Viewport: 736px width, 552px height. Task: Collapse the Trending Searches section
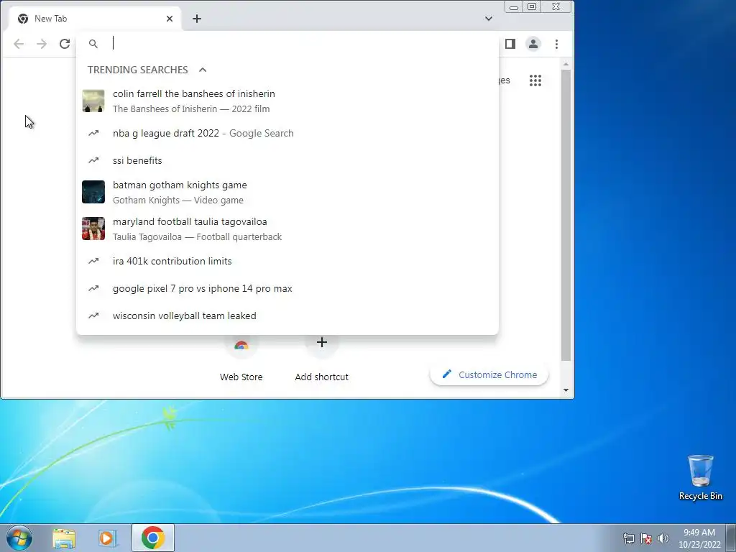point(203,70)
